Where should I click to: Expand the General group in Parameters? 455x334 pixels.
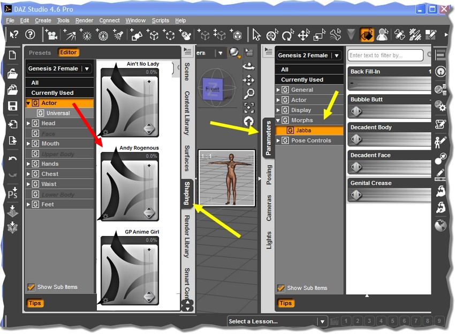click(278, 90)
